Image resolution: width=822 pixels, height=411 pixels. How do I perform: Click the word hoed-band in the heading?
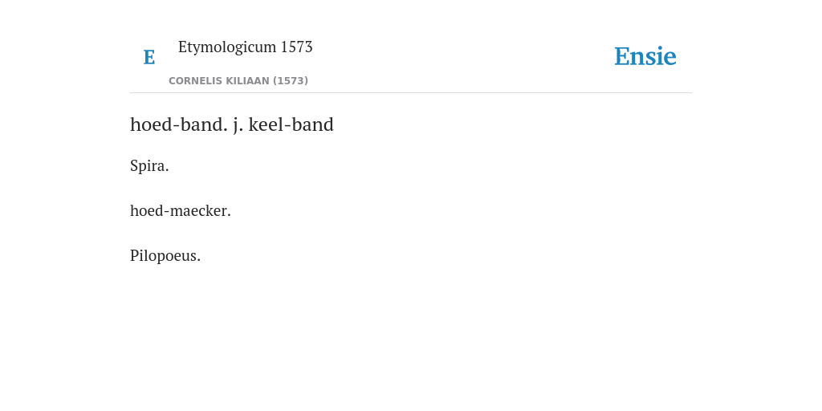[x=179, y=124]
